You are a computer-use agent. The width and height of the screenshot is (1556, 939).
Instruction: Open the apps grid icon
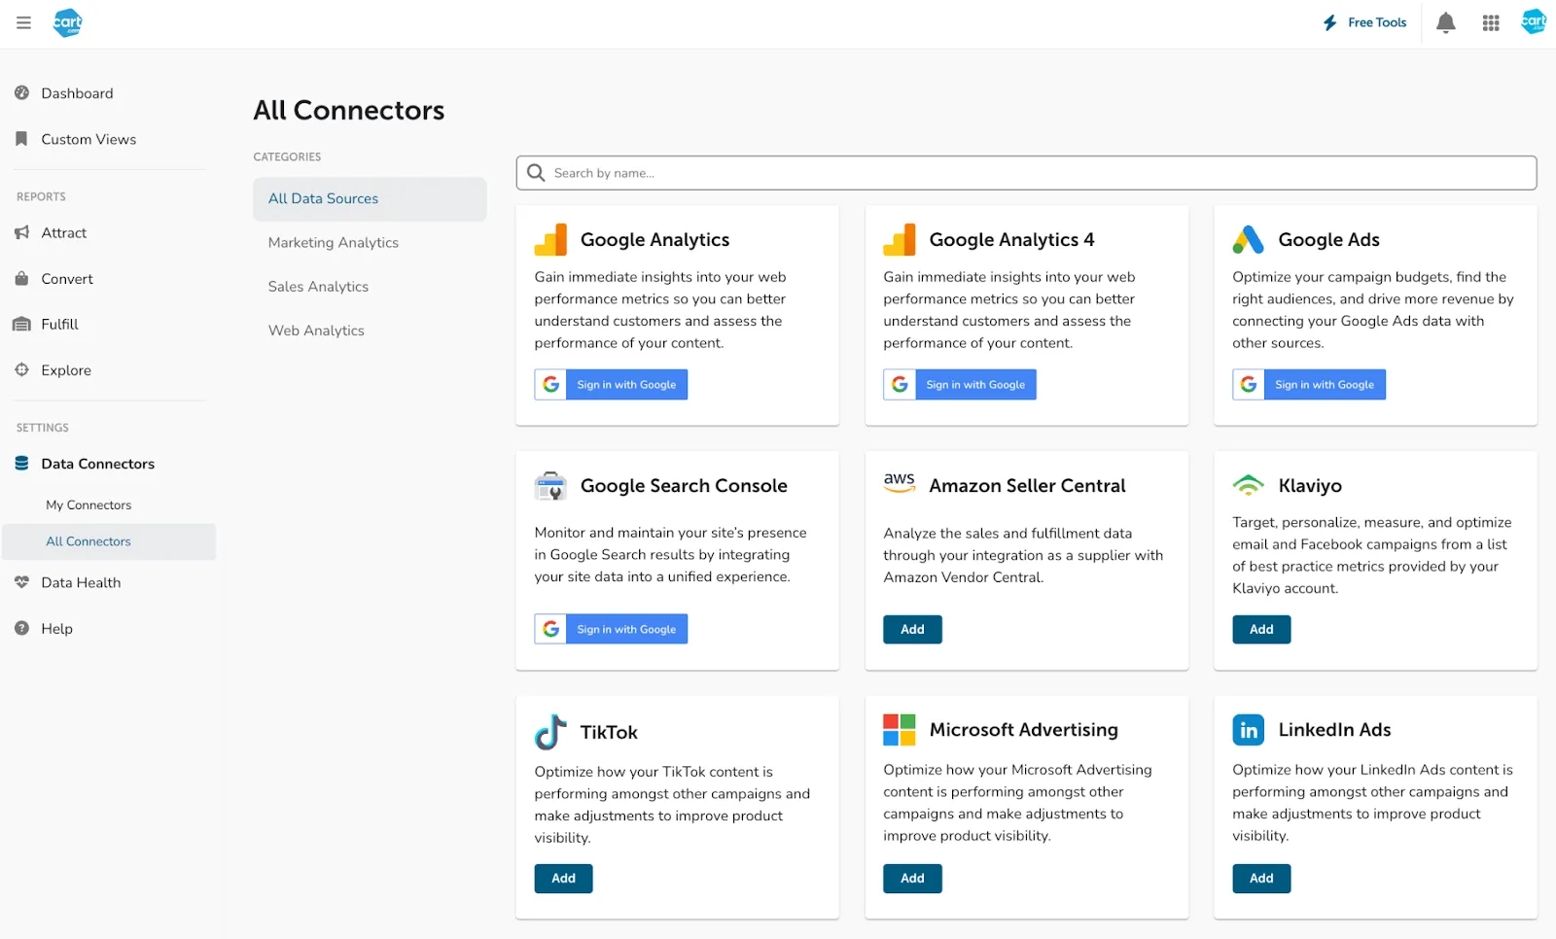pos(1491,22)
